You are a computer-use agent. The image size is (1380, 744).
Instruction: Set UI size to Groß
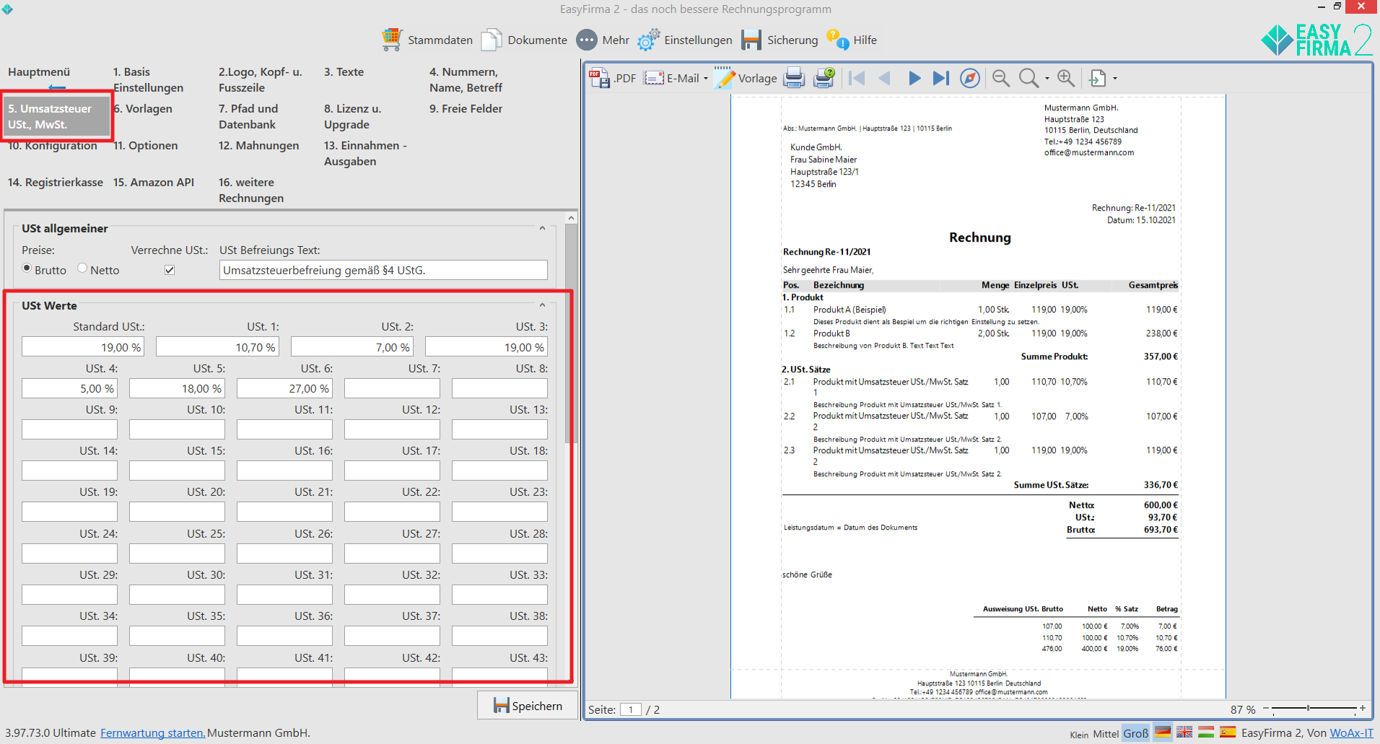tap(1135, 733)
